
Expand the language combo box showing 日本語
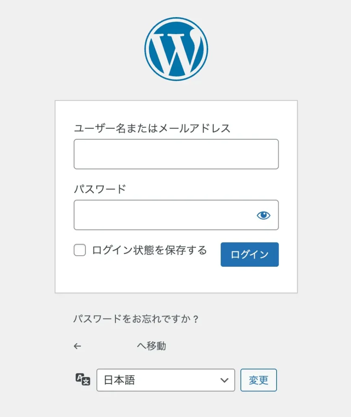166,380
